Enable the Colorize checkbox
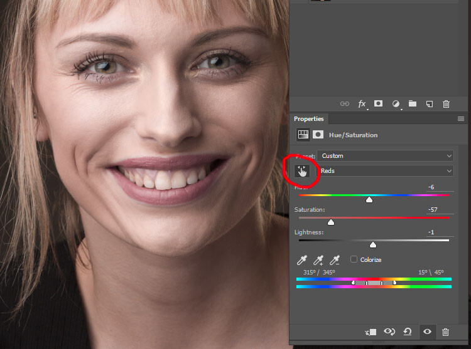 point(354,259)
